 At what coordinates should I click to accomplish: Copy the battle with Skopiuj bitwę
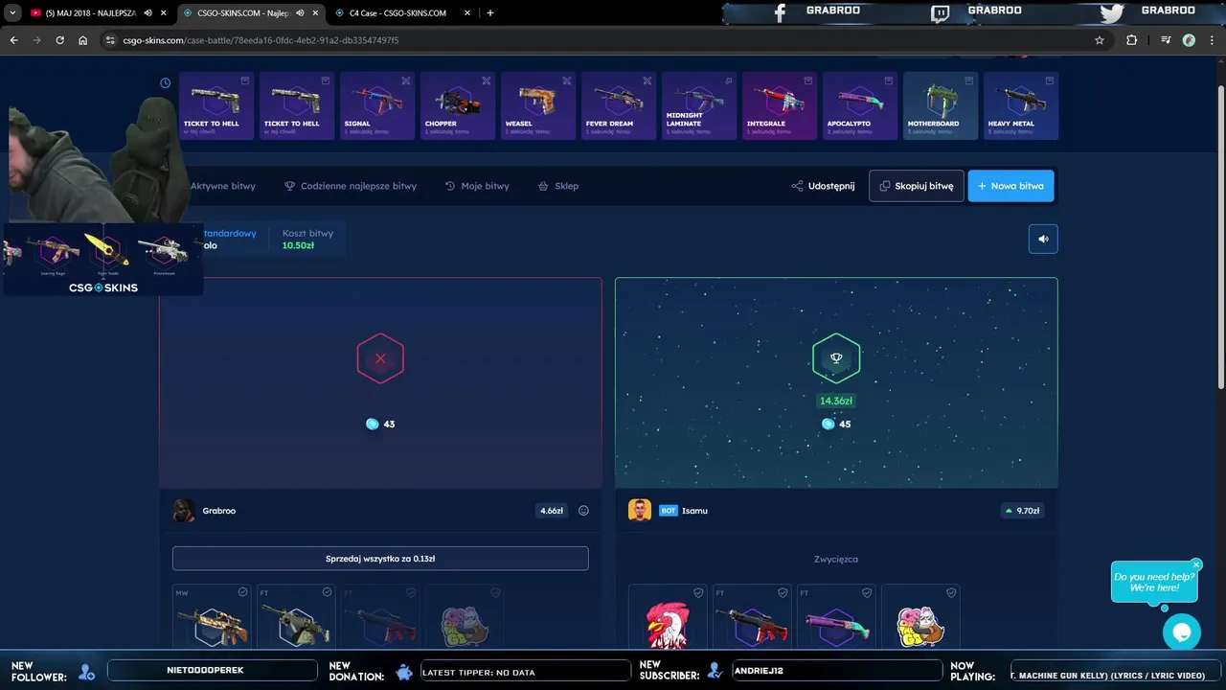pos(917,186)
